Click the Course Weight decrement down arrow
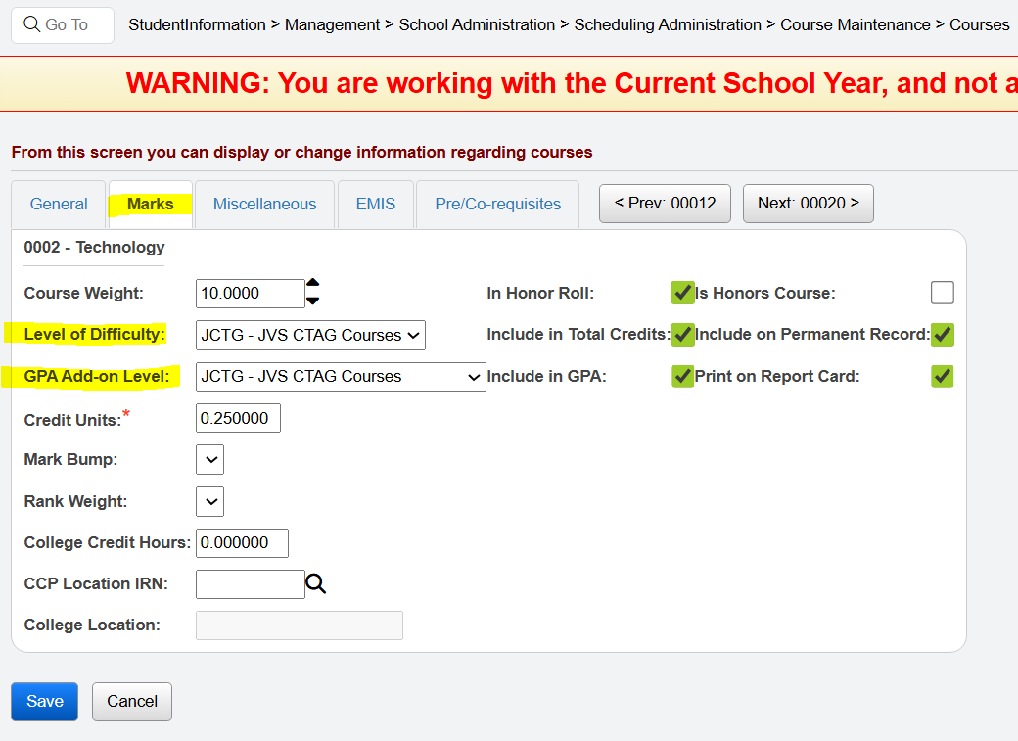 313,301
